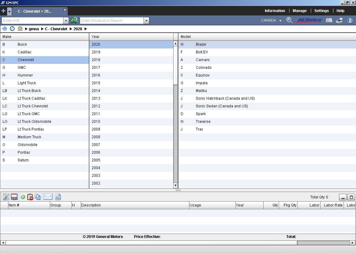Select the Equinox model
This screenshot has width=356, height=254.
pyautogui.click(x=267, y=75)
